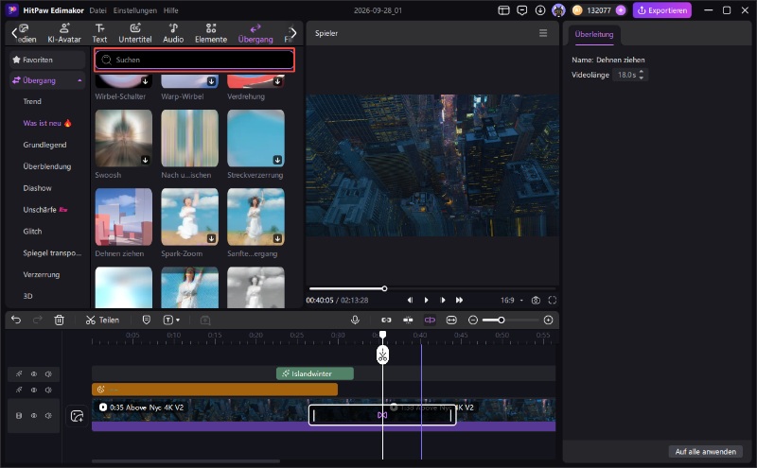Open the Elemente tab
This screenshot has width=757, height=468.
coord(211,33)
